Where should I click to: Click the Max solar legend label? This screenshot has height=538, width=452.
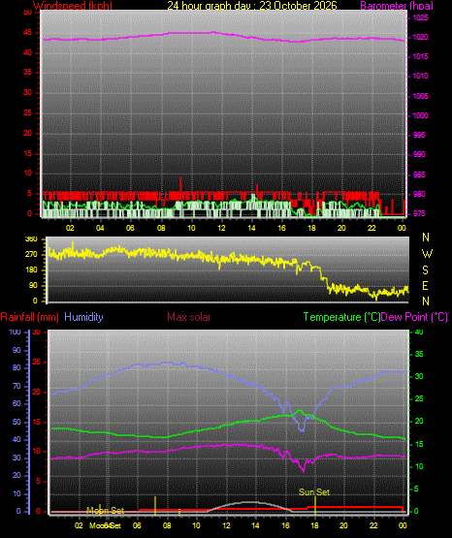point(189,317)
